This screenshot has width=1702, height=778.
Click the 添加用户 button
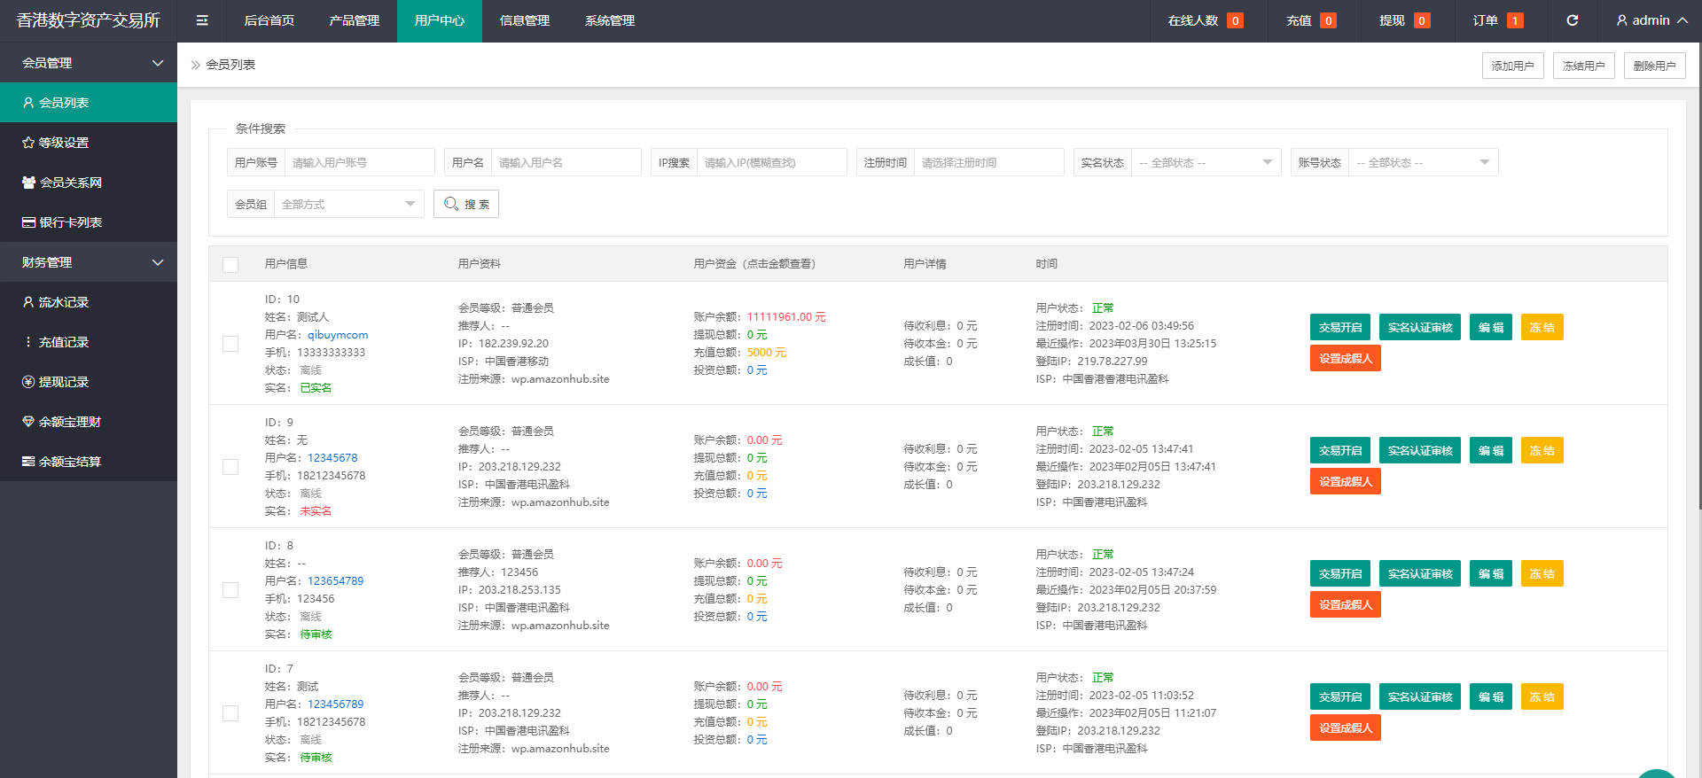[x=1512, y=66]
